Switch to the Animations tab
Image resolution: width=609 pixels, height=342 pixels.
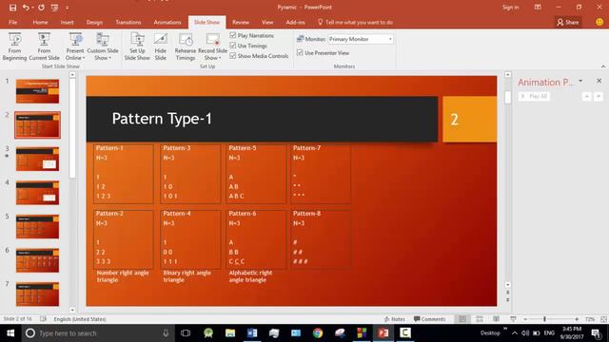[167, 22]
